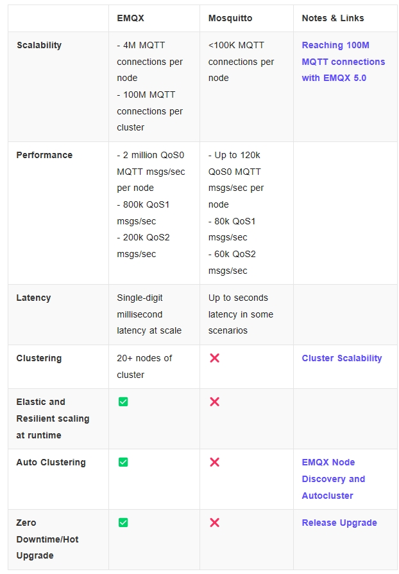
Task: Select the Performance row label
Action: tap(44, 155)
